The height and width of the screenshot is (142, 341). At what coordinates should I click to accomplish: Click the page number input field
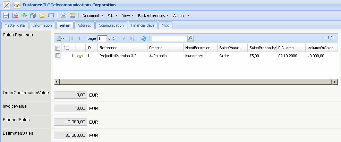click(102, 38)
